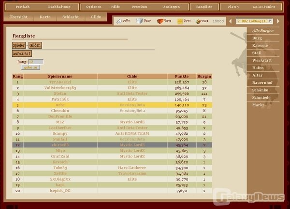Click the wood resource icon
The height and width of the screenshot is (209, 290).
click(119, 21)
